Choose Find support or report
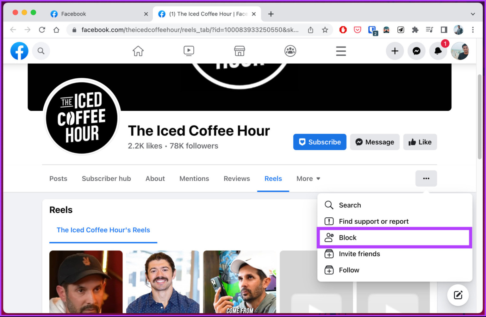 (x=374, y=221)
